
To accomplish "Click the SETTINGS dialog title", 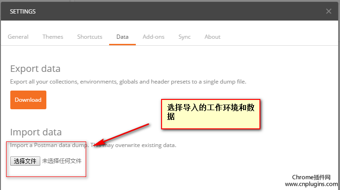I will coord(23,12).
